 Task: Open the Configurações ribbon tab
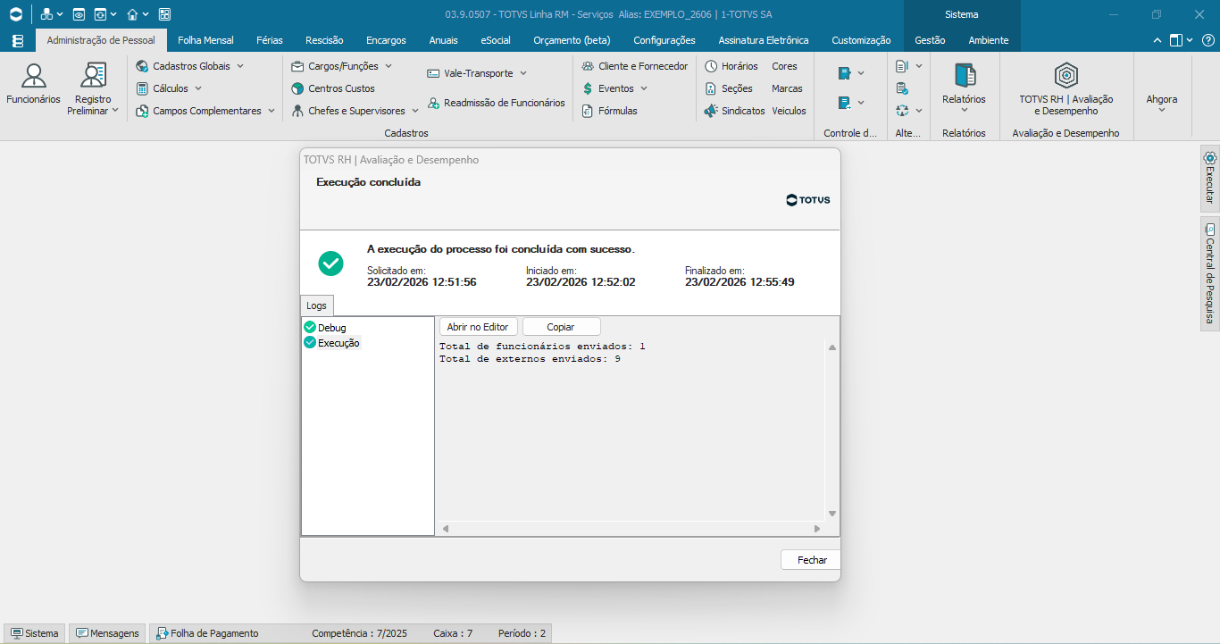tap(664, 40)
